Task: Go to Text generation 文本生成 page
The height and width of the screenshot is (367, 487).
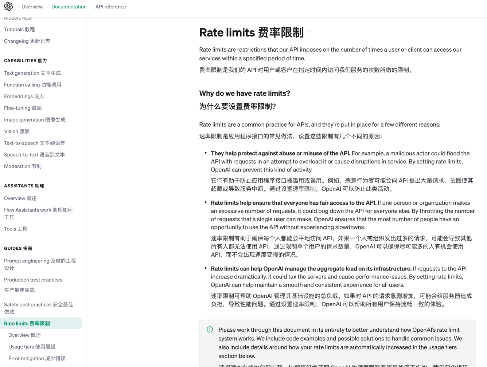Action: [x=32, y=73]
